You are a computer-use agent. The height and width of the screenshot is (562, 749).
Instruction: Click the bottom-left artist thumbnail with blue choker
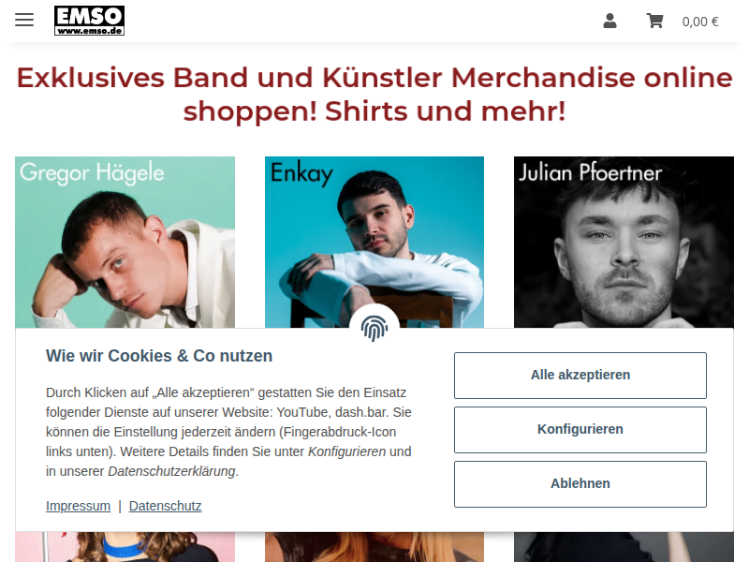pos(125,547)
